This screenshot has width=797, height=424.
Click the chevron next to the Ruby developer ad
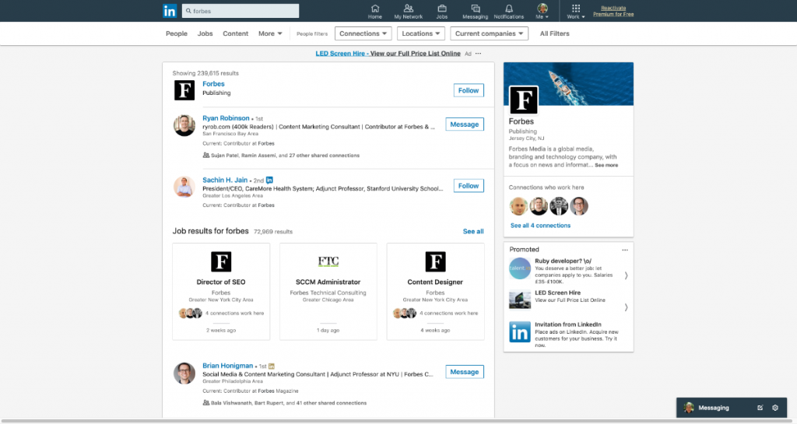(627, 275)
